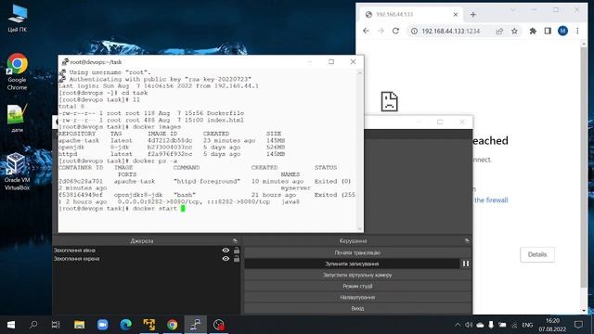This screenshot has width=594, height=334.
Task: Open a new tab in Chrome
Action: [x=472, y=15]
